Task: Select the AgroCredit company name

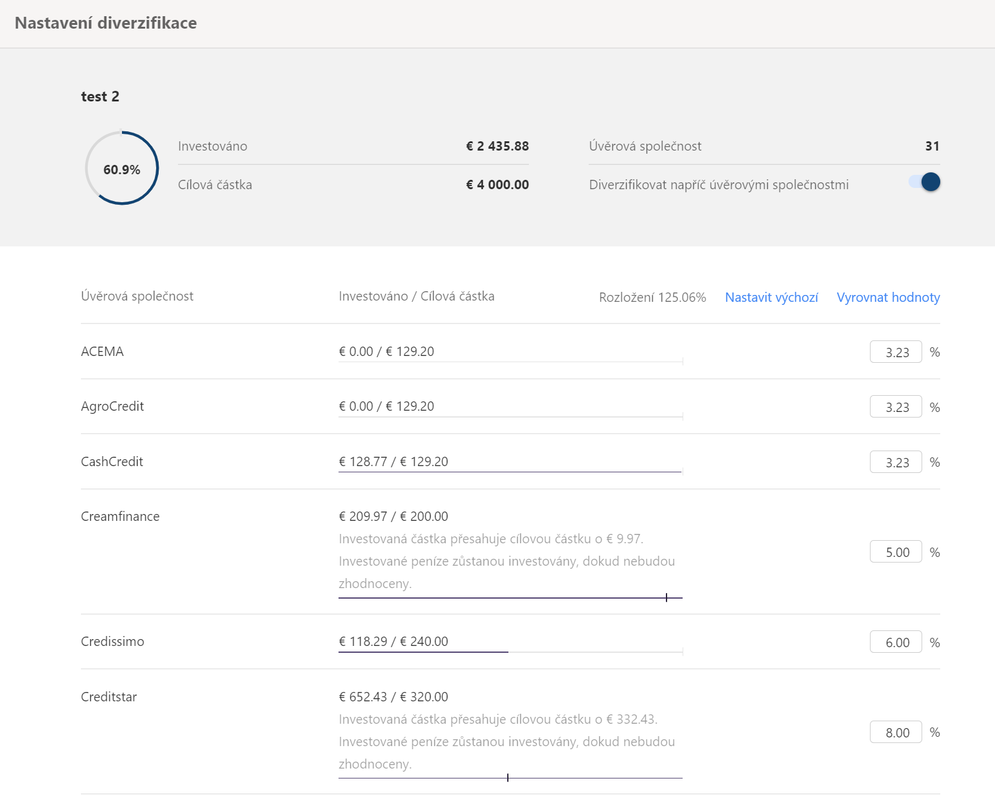Action: [112, 406]
